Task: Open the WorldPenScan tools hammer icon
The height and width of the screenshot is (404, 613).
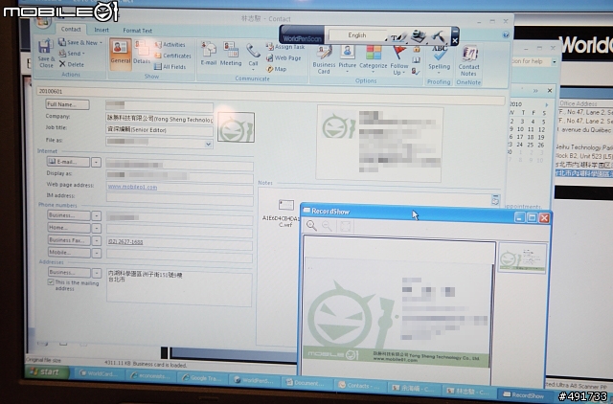Action: (439, 36)
